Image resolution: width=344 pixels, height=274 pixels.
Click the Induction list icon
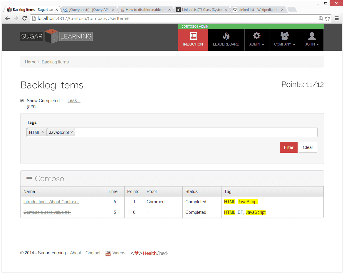193,36
